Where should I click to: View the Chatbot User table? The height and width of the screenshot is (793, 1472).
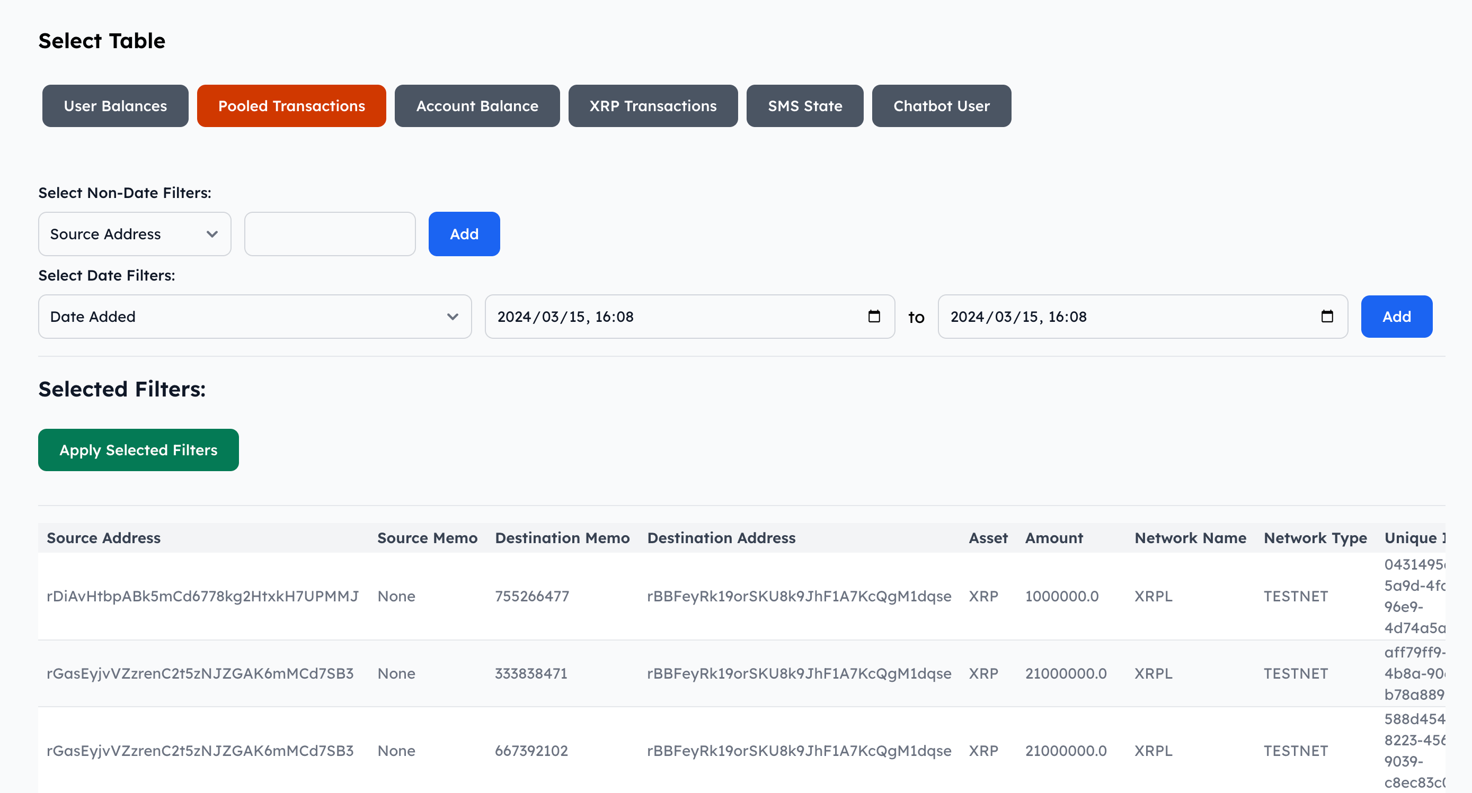point(941,106)
